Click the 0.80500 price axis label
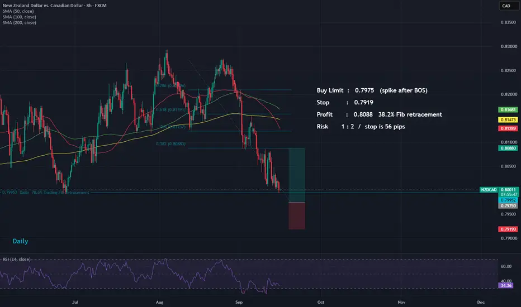The image size is (521, 307). pos(509,166)
